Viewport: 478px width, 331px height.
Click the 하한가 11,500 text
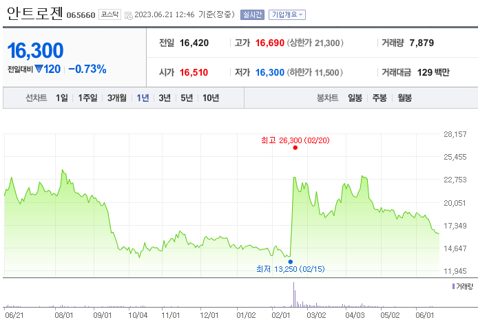(315, 72)
